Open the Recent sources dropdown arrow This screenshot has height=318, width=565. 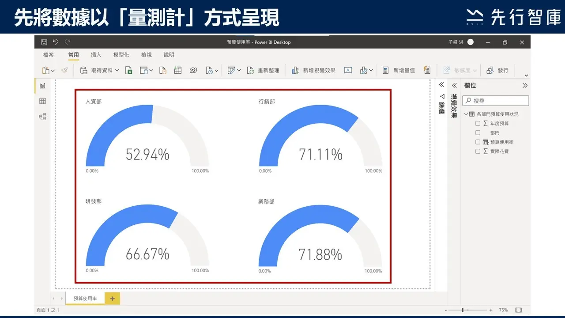pyautogui.click(x=217, y=71)
